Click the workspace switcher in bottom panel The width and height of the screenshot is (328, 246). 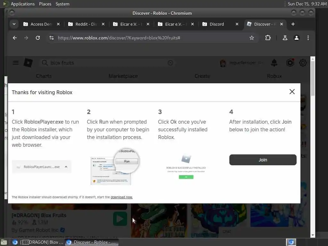291,242
